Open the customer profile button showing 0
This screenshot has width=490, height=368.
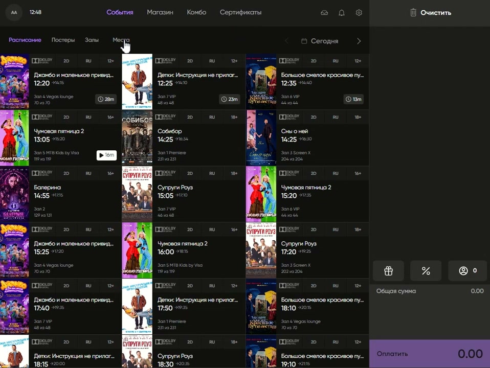point(467,270)
